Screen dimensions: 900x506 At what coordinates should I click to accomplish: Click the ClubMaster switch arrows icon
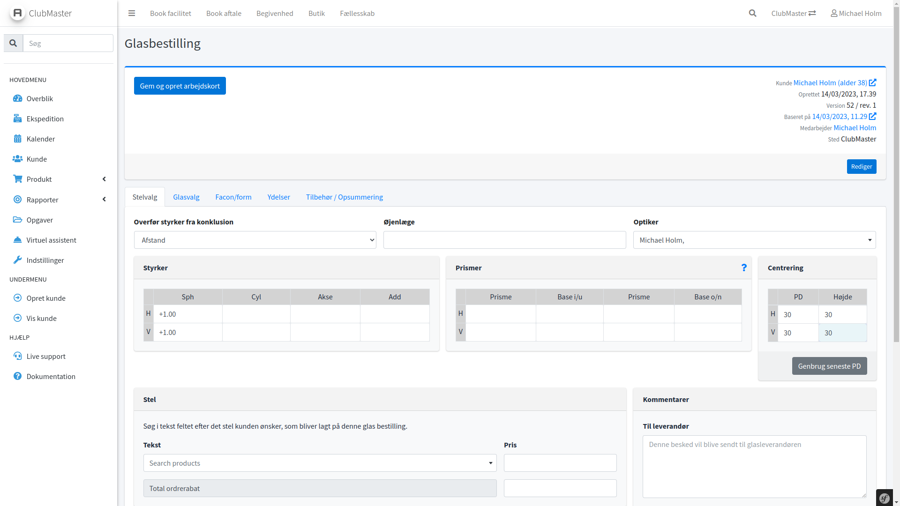point(812,13)
